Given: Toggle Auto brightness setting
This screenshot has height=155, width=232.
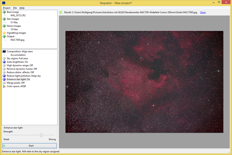Looking at the screenshot, I should tap(17, 62).
